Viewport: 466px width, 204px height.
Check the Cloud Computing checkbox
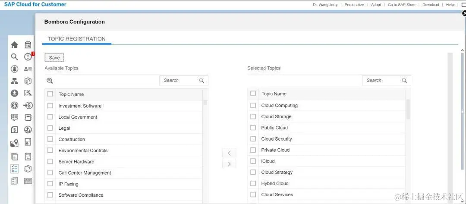[x=253, y=105]
